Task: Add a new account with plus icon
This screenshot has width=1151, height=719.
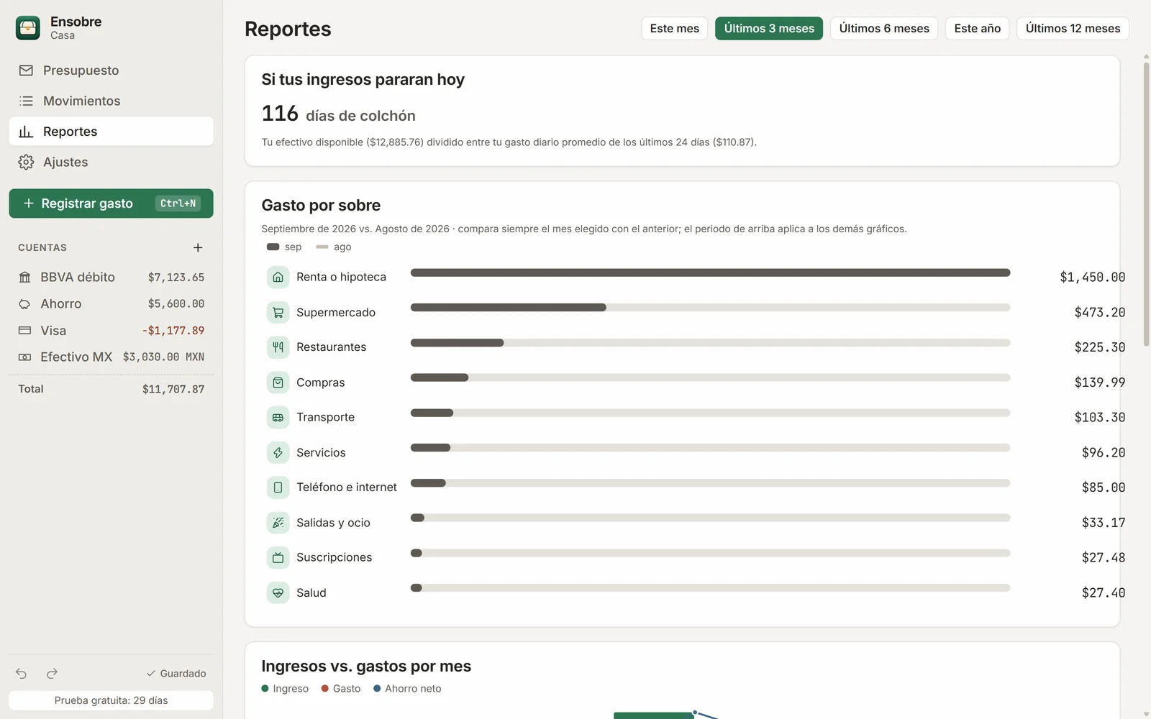Action: click(x=198, y=247)
